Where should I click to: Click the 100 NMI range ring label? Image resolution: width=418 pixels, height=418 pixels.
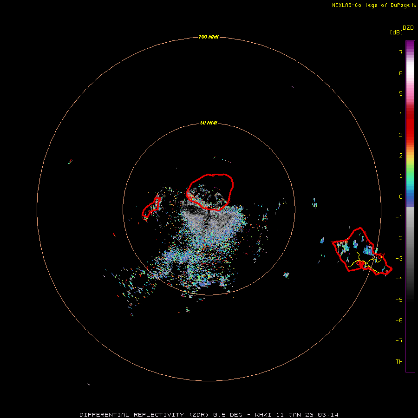(x=209, y=37)
